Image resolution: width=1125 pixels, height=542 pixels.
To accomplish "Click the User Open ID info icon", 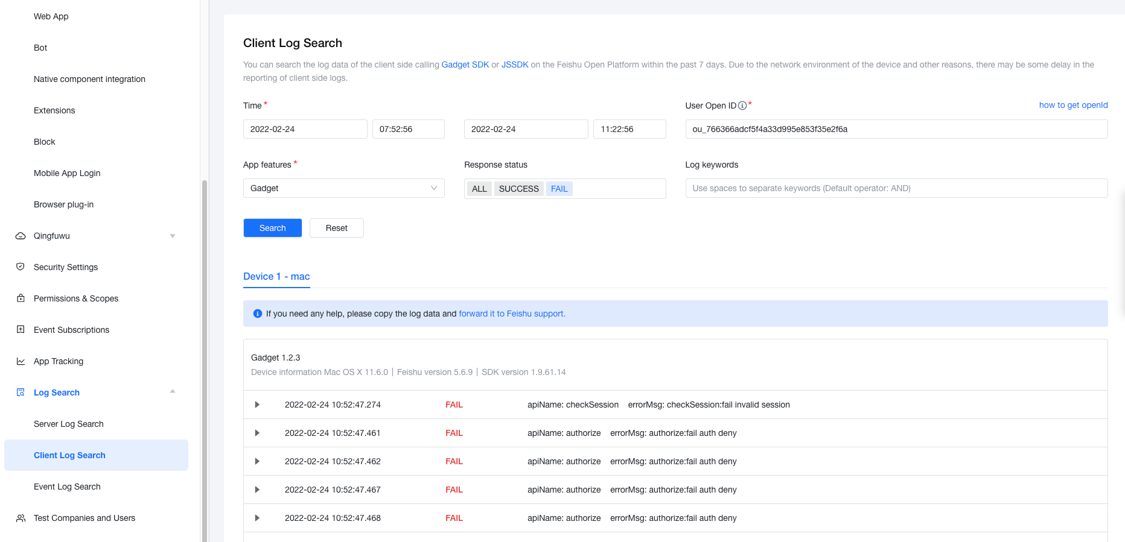I will coord(742,106).
